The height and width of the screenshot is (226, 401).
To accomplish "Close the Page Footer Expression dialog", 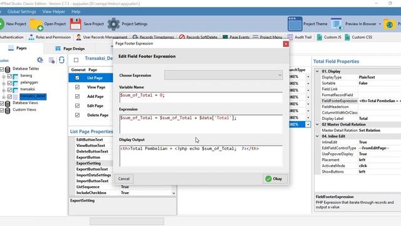I will pyautogui.click(x=286, y=44).
